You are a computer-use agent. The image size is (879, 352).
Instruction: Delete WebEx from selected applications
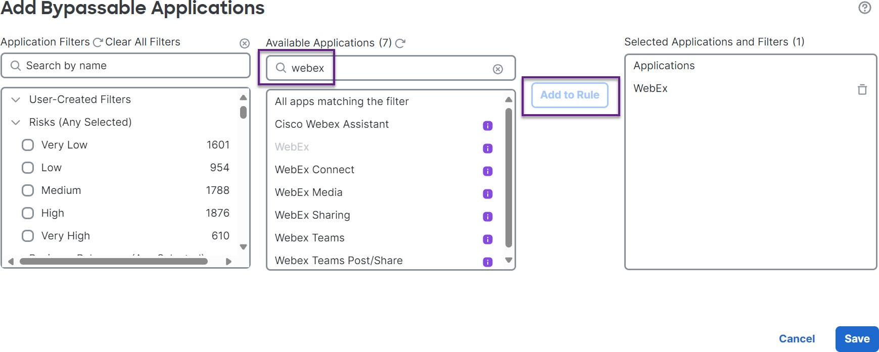tap(862, 89)
